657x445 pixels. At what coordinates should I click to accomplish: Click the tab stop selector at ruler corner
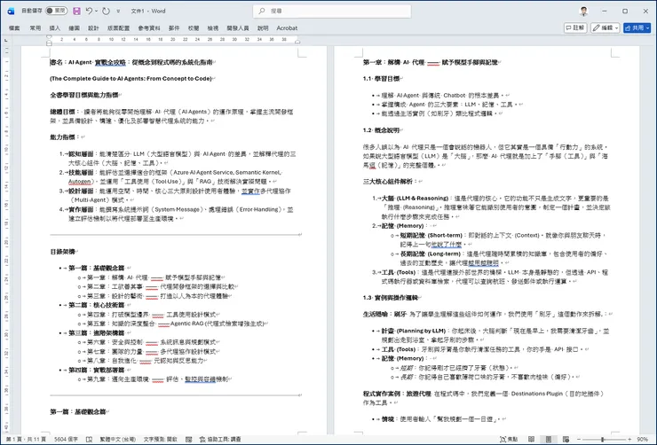click(6, 40)
